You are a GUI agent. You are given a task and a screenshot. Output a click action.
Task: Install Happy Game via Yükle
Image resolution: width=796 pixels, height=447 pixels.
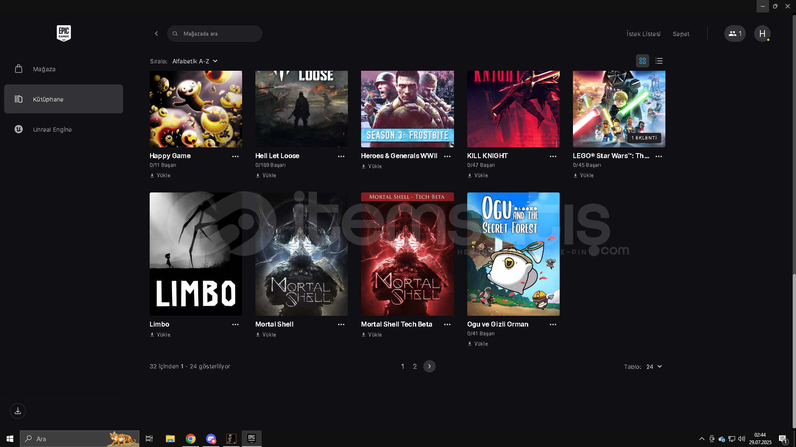tap(160, 175)
